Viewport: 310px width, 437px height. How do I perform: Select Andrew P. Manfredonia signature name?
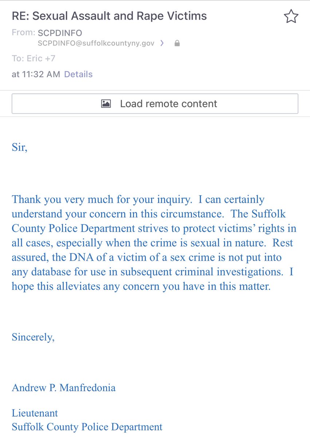pyautogui.click(x=64, y=388)
